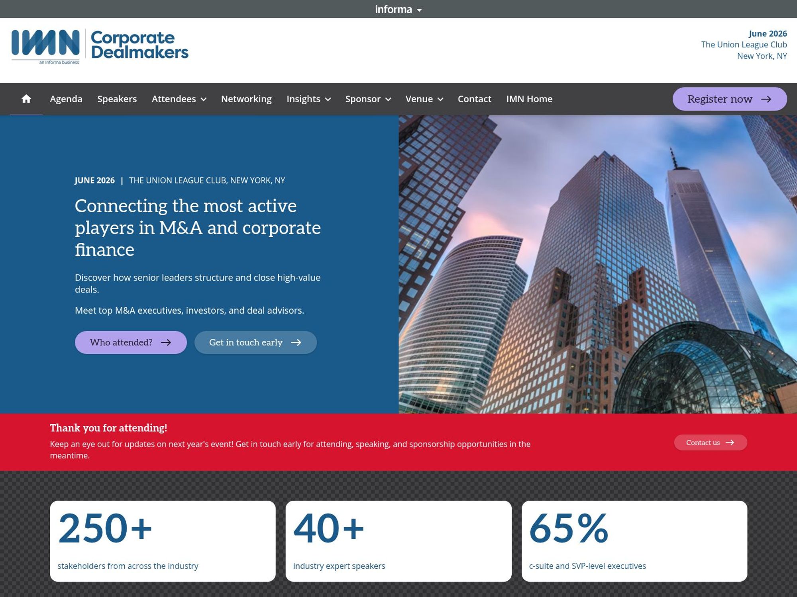The height and width of the screenshot is (597, 797).
Task: Click the arrow icon on Register now
Action: (x=767, y=99)
